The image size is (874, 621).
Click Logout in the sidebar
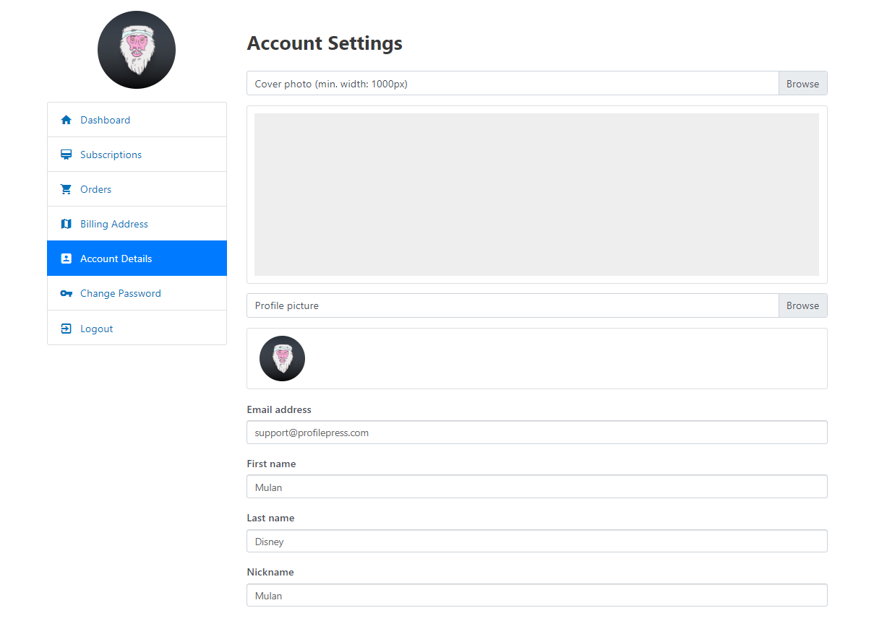[137, 328]
